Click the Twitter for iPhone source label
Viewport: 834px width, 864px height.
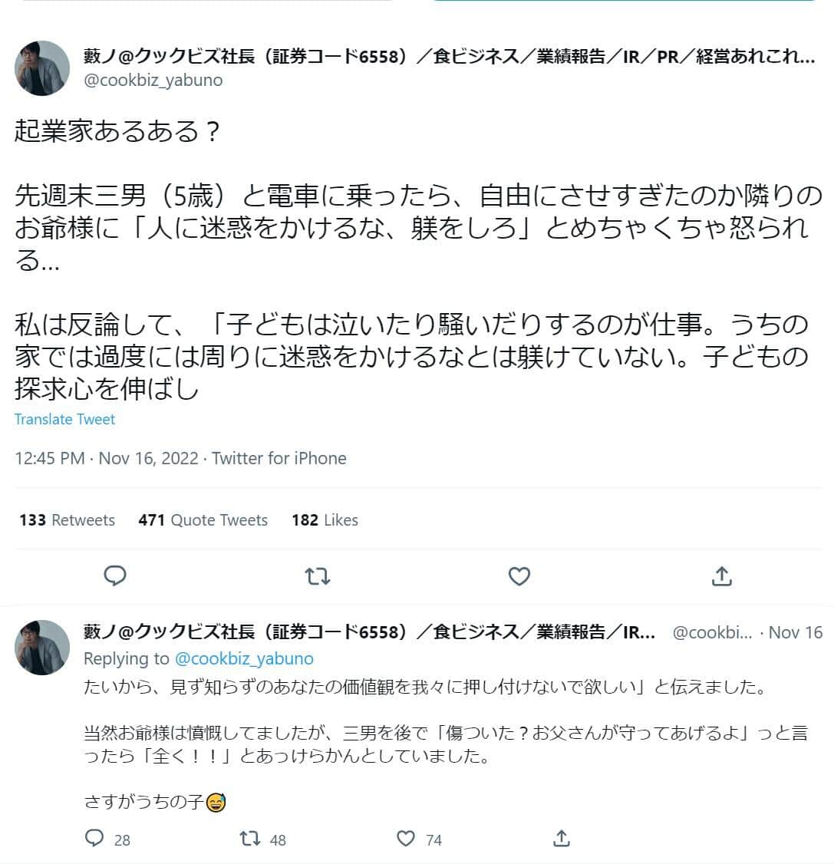[279, 459]
